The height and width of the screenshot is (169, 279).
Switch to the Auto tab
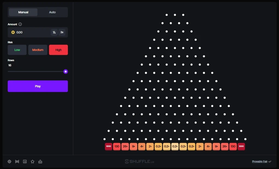tap(52, 12)
